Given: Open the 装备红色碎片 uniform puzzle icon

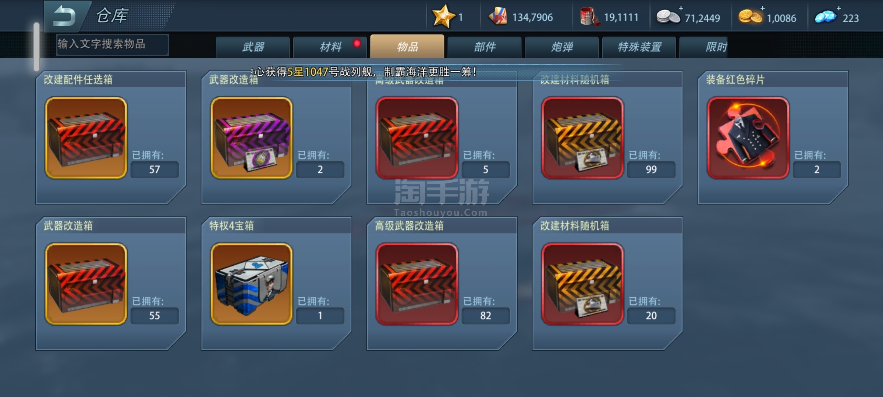Looking at the screenshot, I should point(748,138).
